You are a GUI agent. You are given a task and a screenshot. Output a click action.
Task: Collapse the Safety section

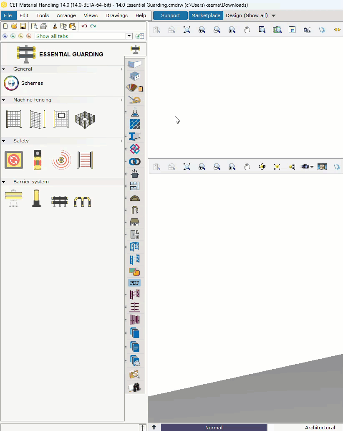pos(4,141)
